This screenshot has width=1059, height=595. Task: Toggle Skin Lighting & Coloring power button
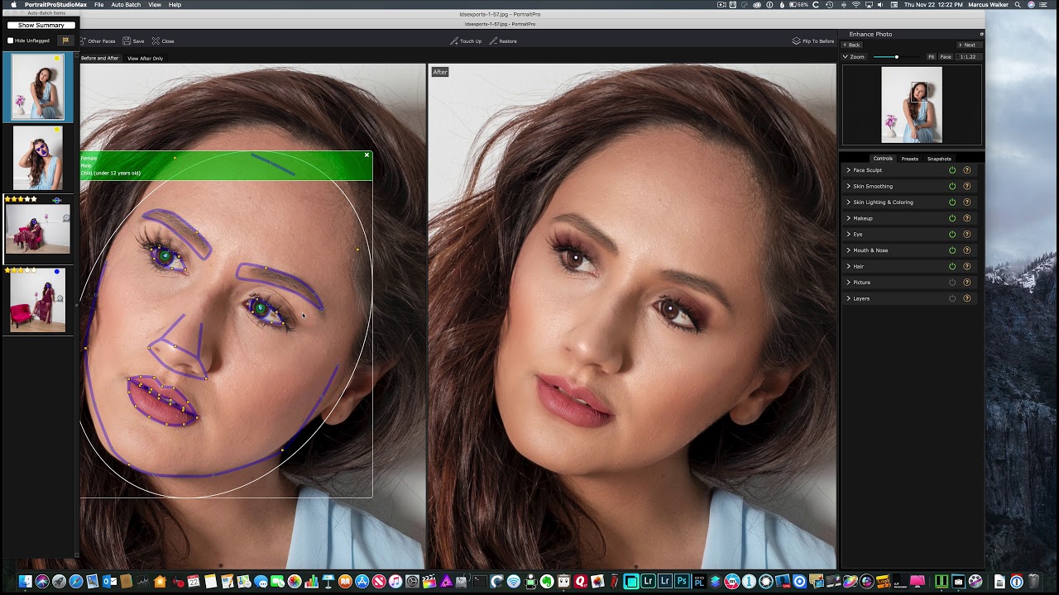[x=952, y=202]
